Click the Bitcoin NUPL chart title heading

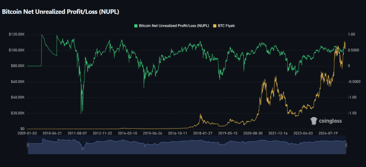pos(61,12)
